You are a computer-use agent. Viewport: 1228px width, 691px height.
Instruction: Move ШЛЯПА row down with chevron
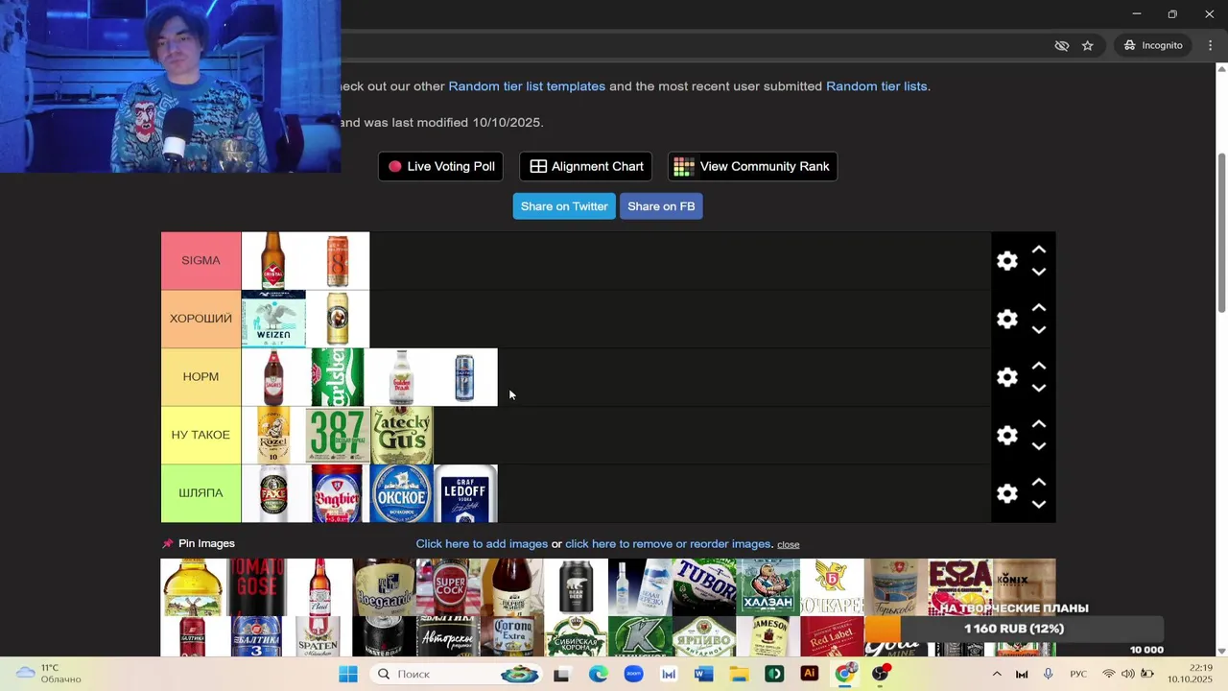pyautogui.click(x=1038, y=504)
